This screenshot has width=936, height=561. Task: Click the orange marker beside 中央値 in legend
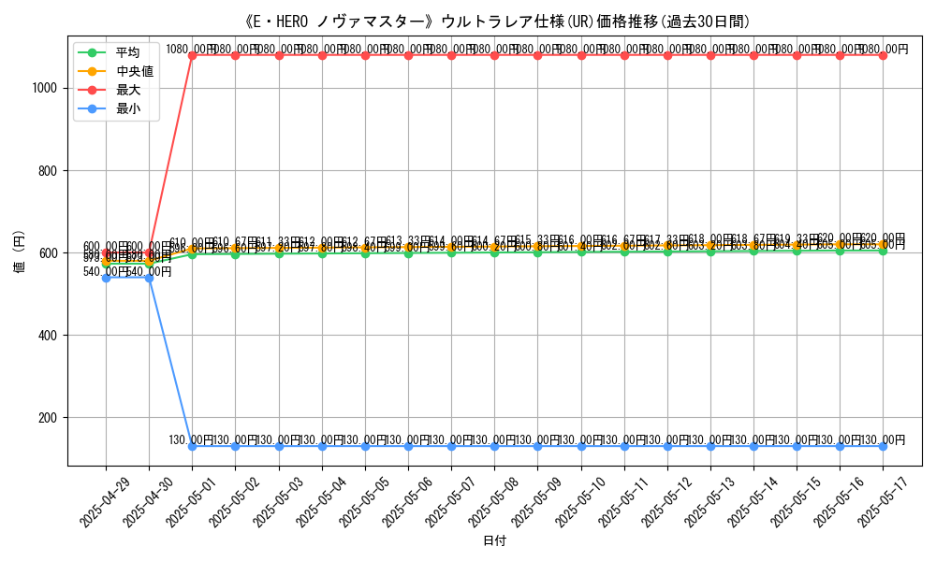point(92,72)
